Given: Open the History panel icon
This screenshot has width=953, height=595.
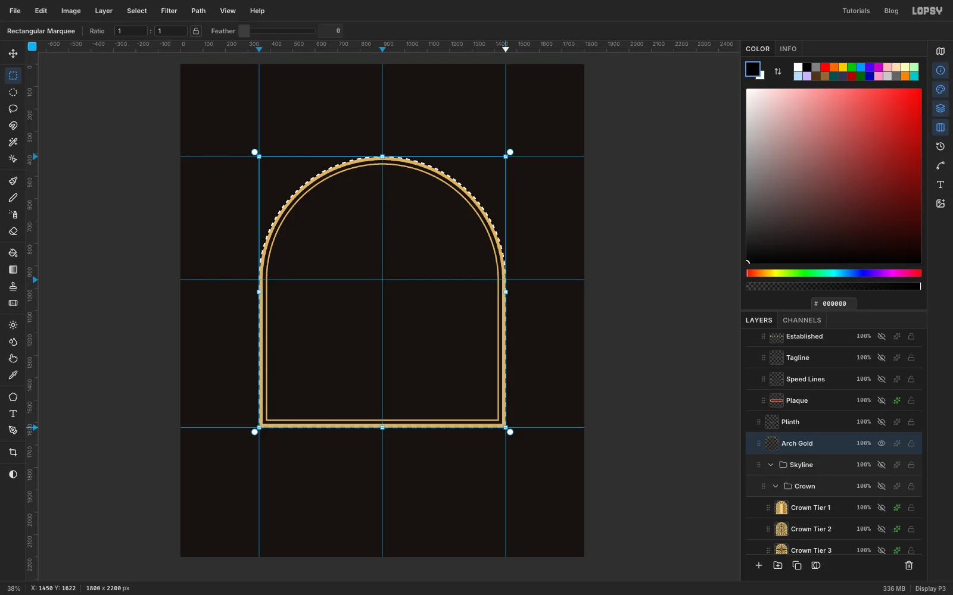Looking at the screenshot, I should 940,146.
